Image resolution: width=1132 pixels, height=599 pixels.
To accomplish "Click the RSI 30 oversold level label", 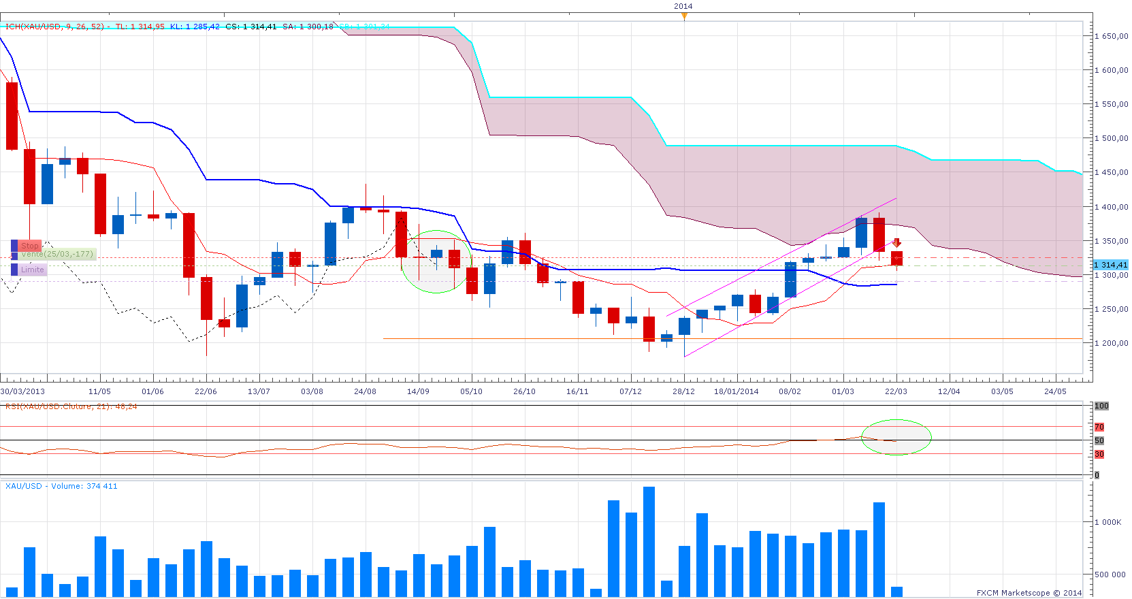I will [x=1099, y=454].
